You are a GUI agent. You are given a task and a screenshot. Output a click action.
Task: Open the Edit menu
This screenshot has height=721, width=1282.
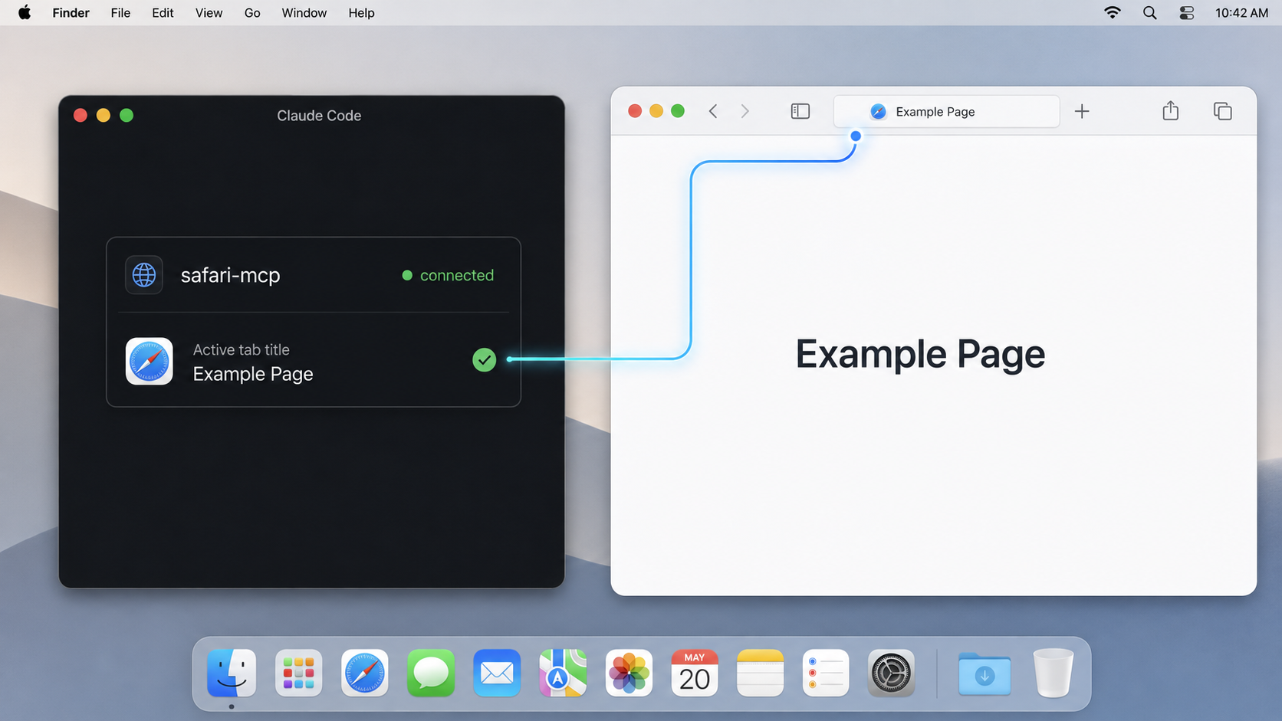tap(163, 13)
